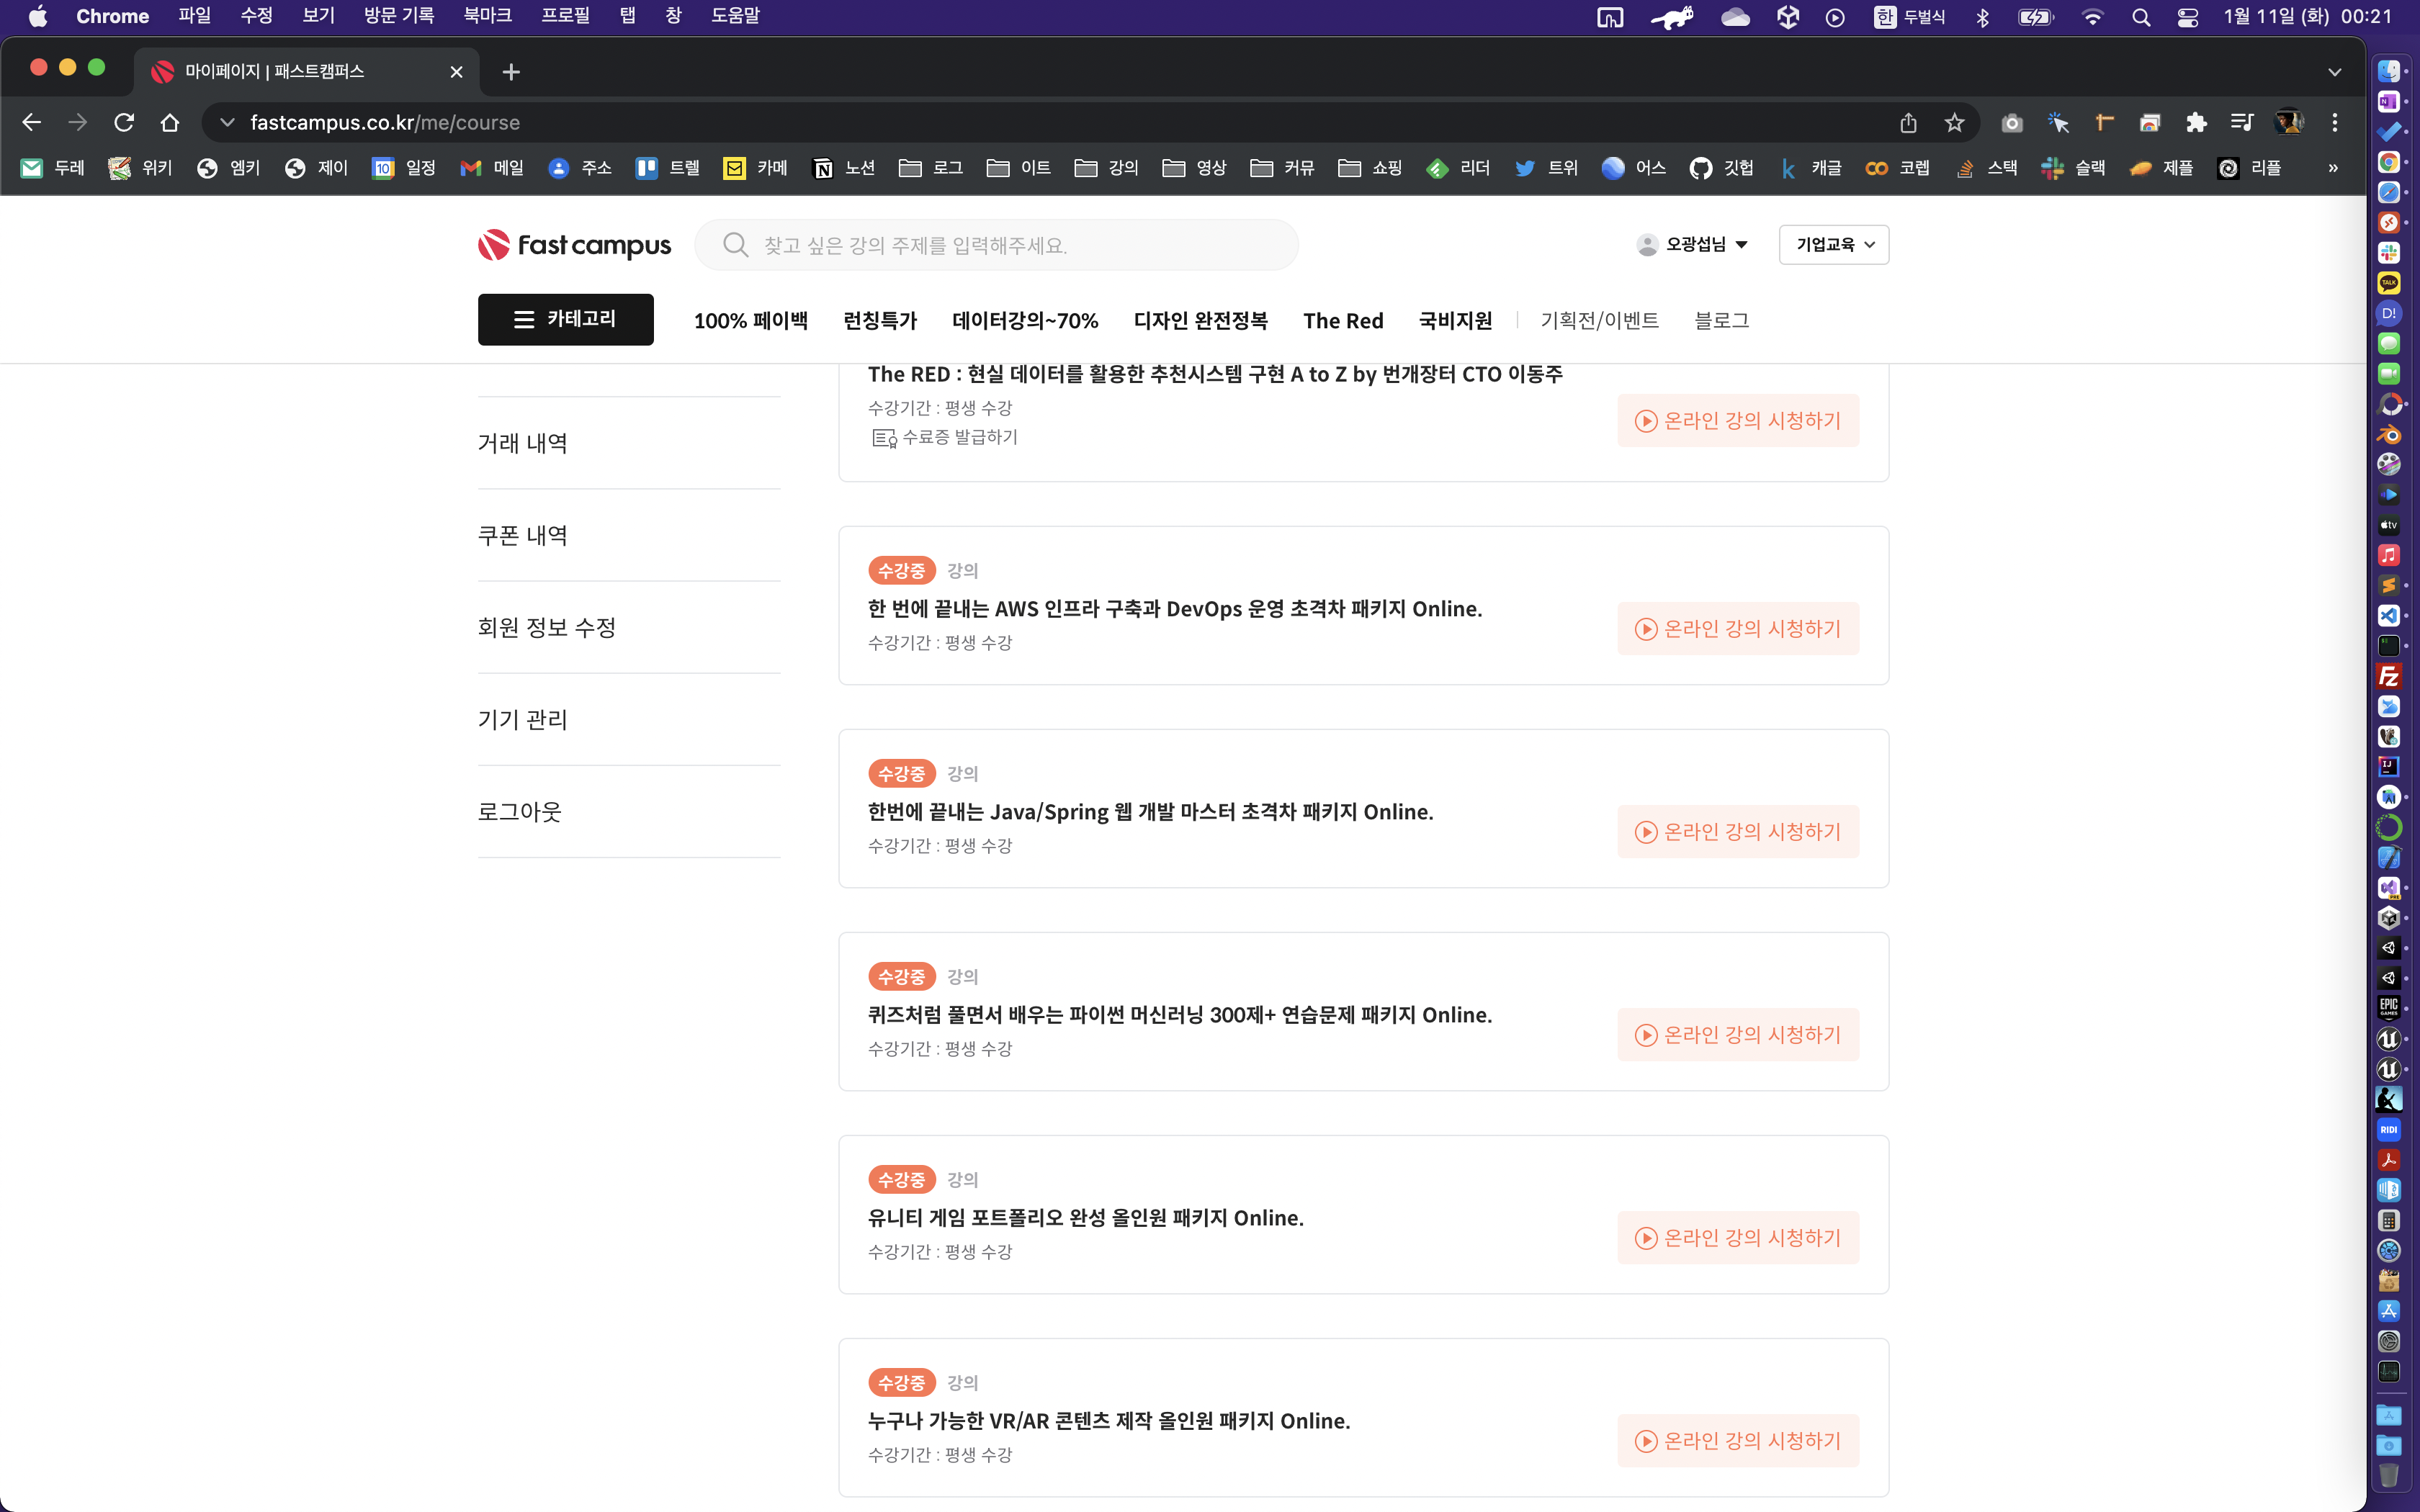Bookmark this page with the star icon
2420x1512 pixels.
coord(1954,122)
